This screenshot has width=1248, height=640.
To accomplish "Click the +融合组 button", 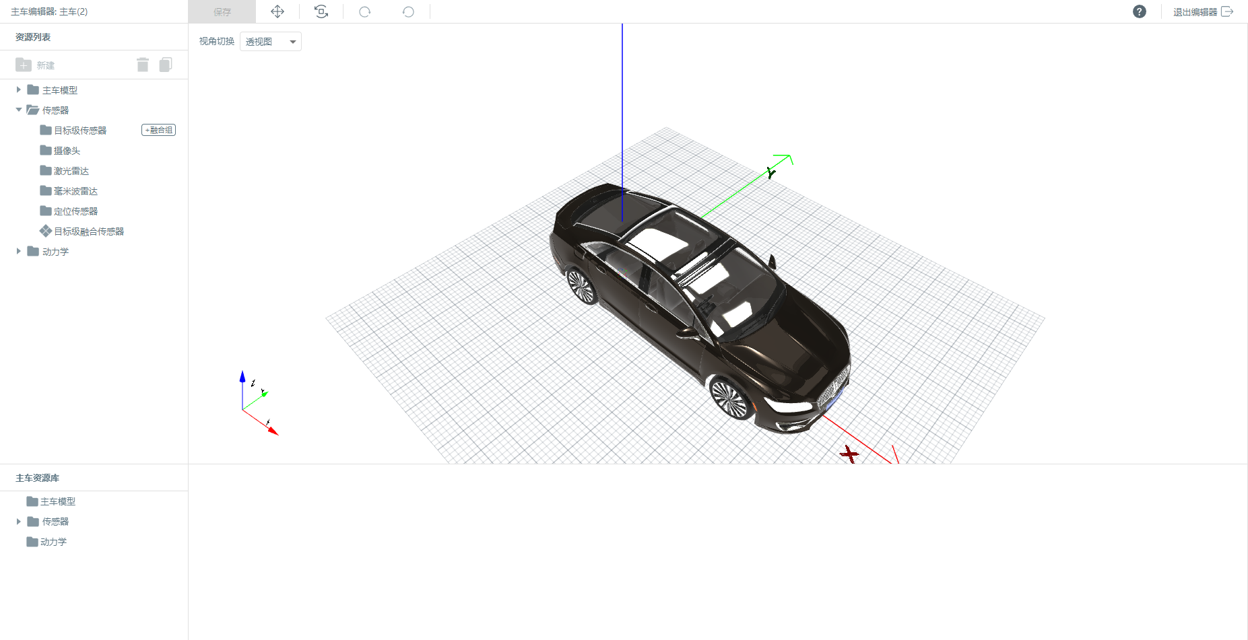I will (x=158, y=130).
